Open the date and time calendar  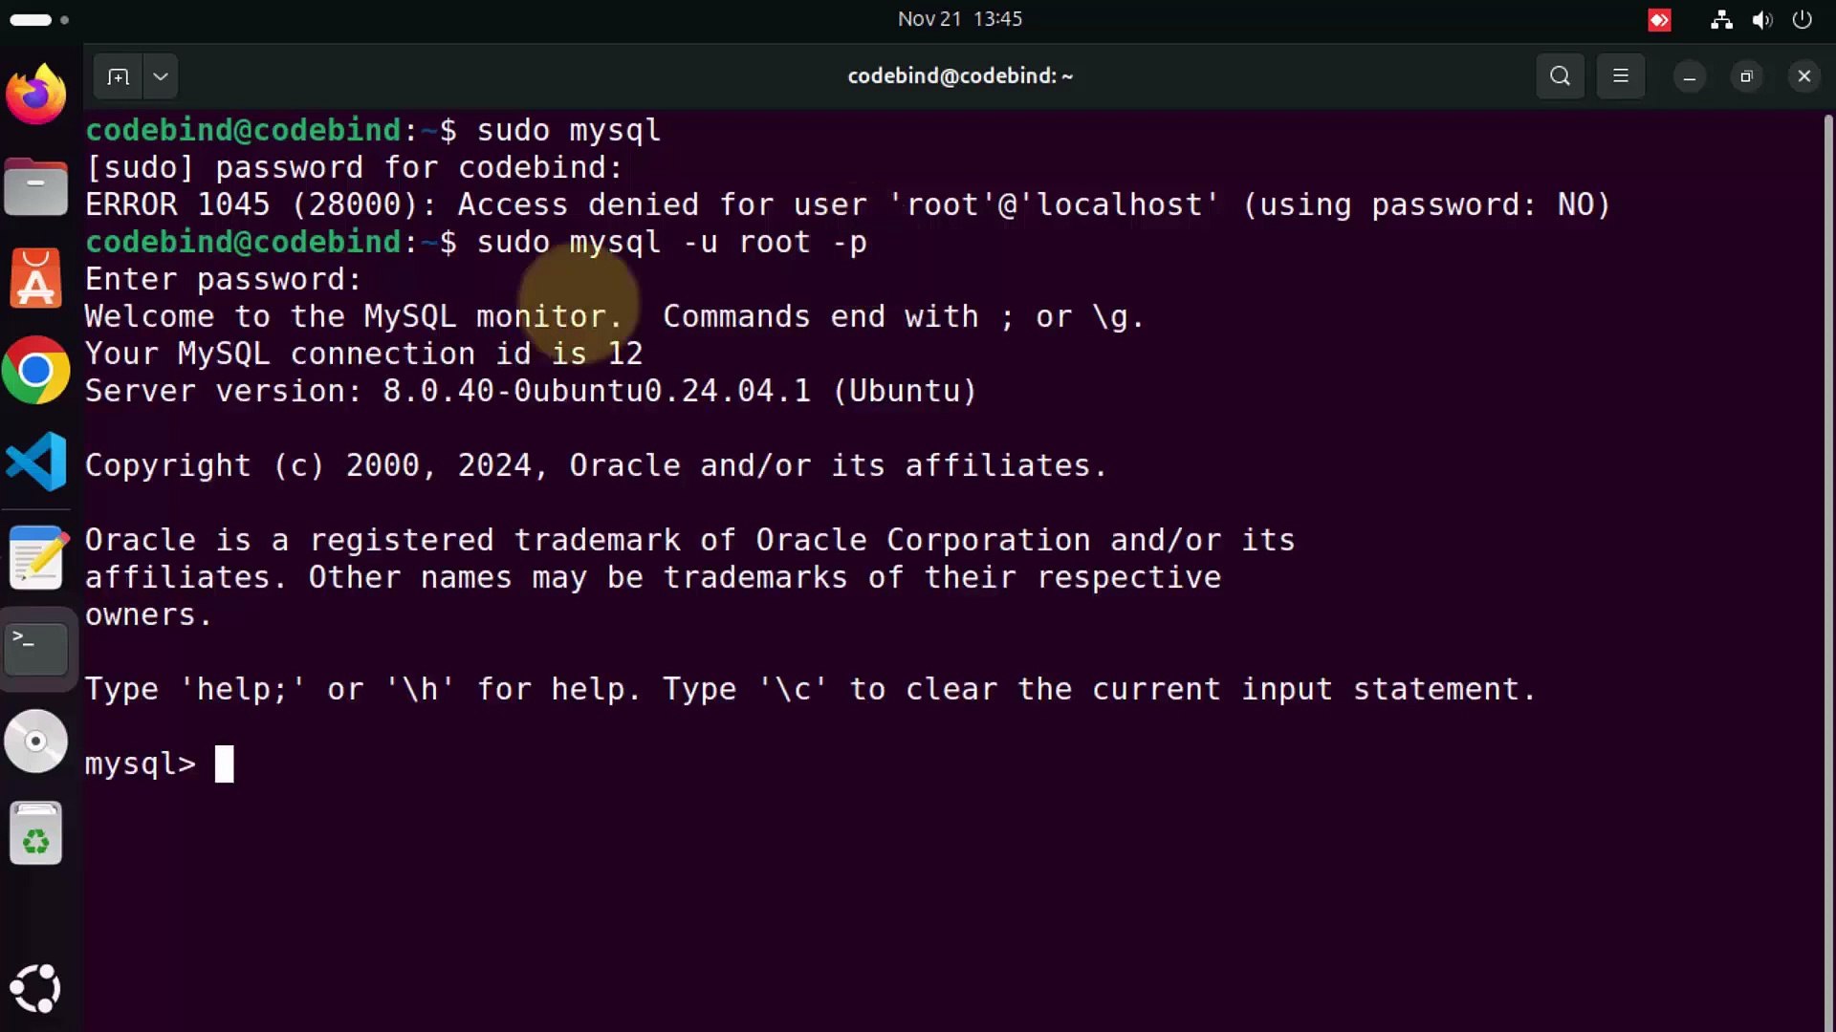[x=959, y=19]
